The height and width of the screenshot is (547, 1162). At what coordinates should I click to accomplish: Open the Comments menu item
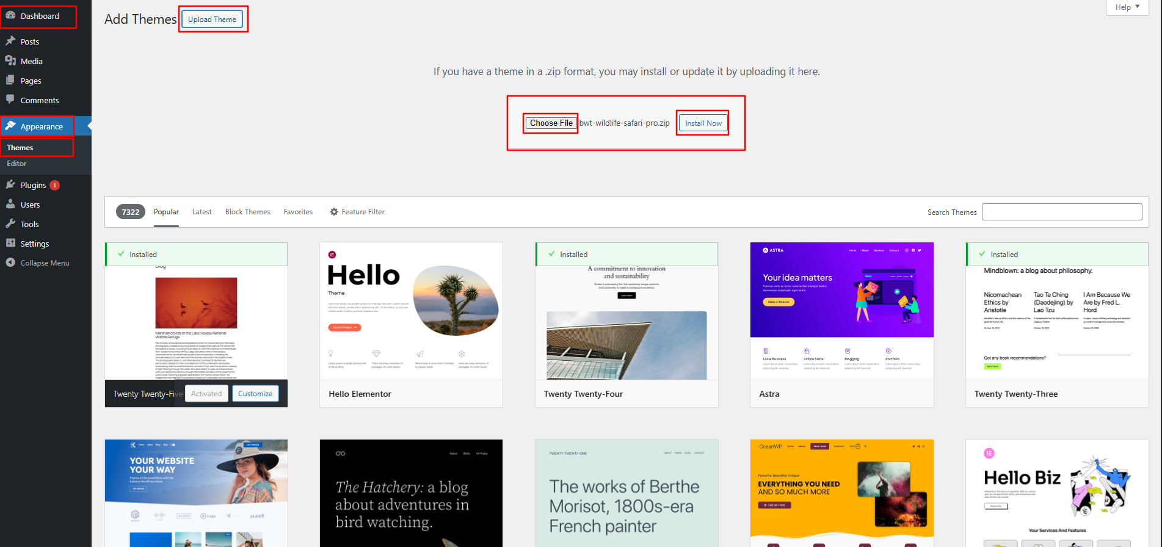click(x=40, y=100)
